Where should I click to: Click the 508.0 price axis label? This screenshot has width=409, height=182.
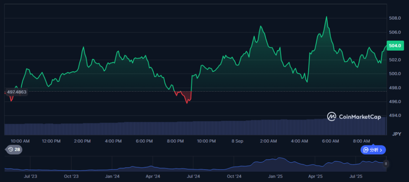tap(395, 18)
